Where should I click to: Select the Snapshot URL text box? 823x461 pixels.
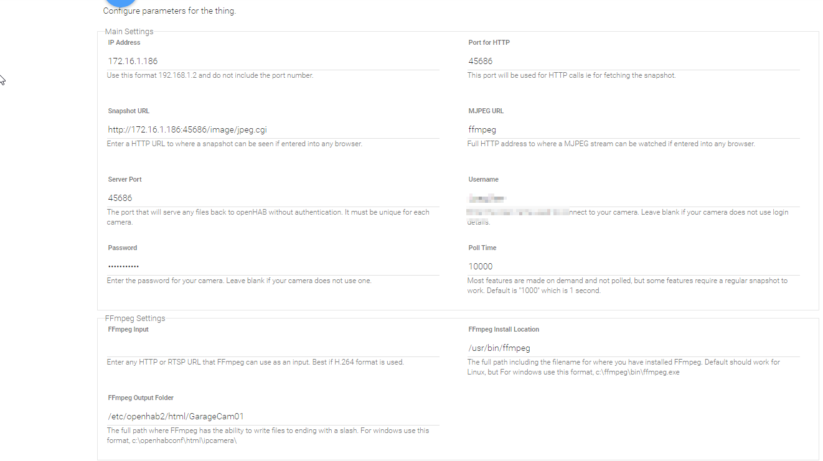click(x=273, y=129)
